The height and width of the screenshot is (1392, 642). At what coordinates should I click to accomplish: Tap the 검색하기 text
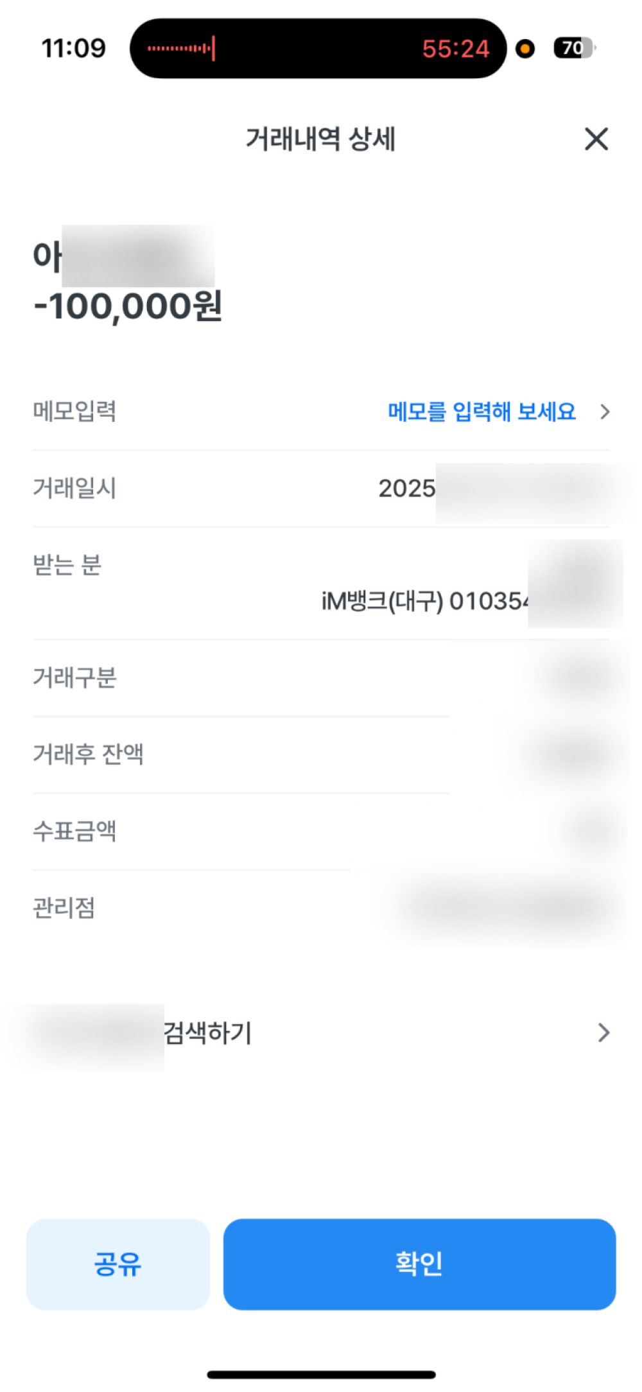coord(207,1032)
